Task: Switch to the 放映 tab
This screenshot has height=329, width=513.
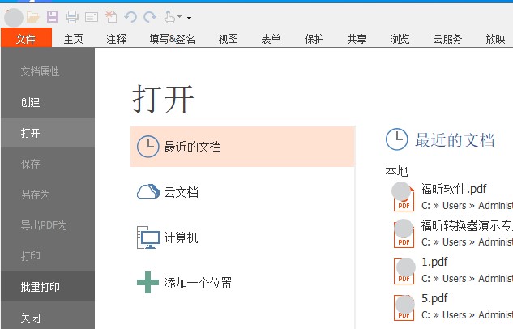Action: click(495, 39)
